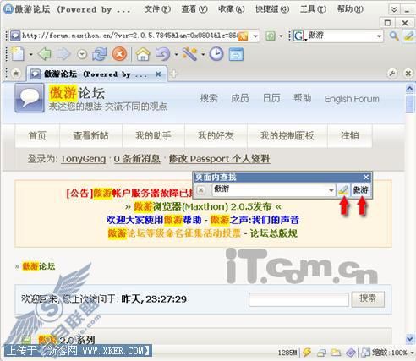Open the home page icon

tap(143, 54)
